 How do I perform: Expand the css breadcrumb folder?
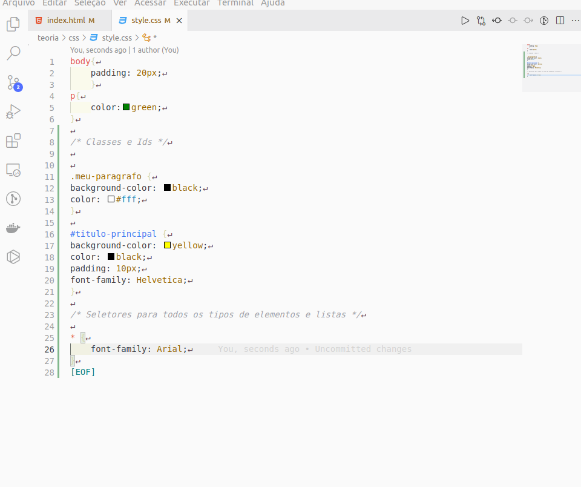74,38
